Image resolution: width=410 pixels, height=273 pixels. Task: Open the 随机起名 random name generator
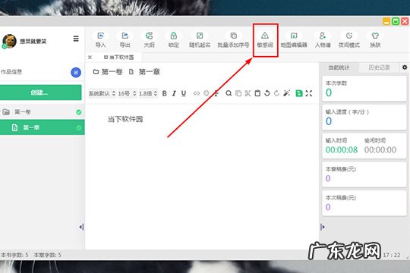click(200, 39)
